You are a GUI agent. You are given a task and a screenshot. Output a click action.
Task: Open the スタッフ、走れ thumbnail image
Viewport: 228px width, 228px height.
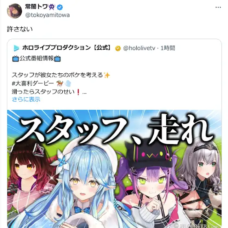pos(114,169)
